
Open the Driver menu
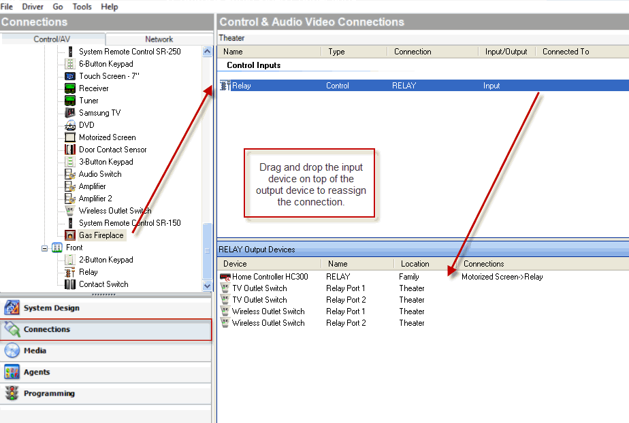(33, 7)
